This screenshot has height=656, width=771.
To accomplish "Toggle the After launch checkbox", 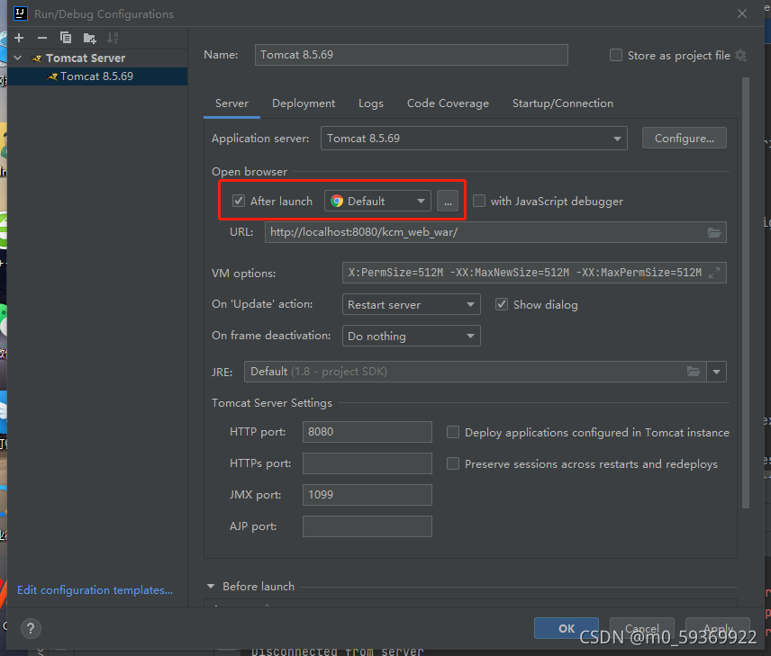I will tap(239, 201).
